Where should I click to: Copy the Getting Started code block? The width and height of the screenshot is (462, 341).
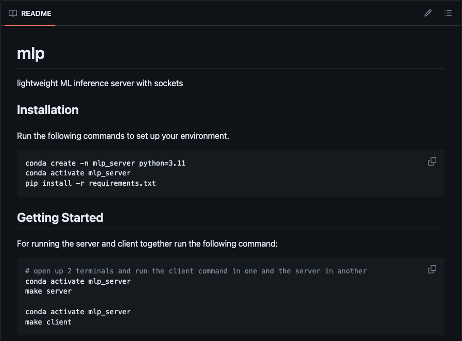pyautogui.click(x=432, y=269)
